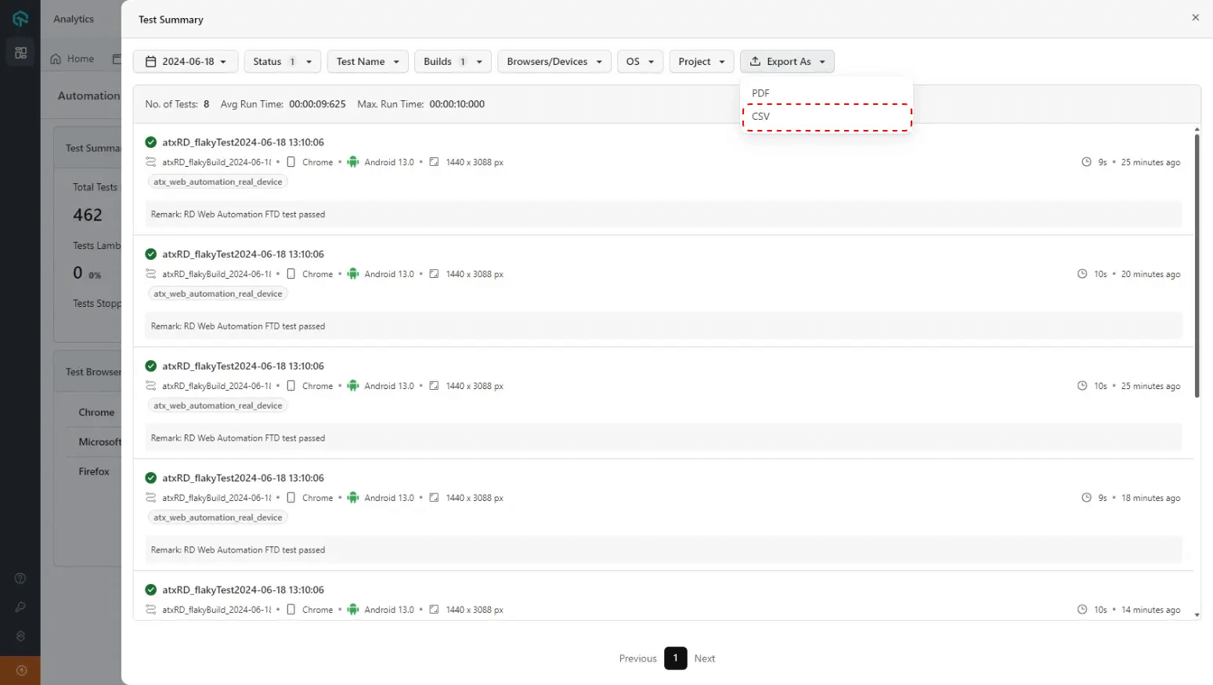Click the calendar icon on the date filter
The height and width of the screenshot is (685, 1213).
tap(150, 60)
